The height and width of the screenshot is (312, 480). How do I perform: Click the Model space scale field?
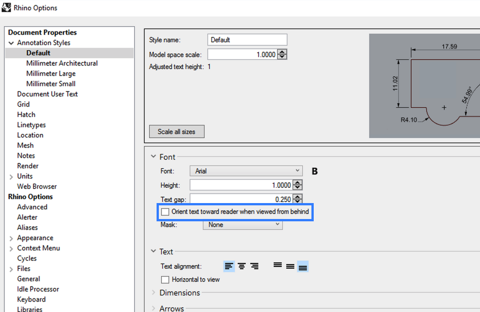pos(242,54)
